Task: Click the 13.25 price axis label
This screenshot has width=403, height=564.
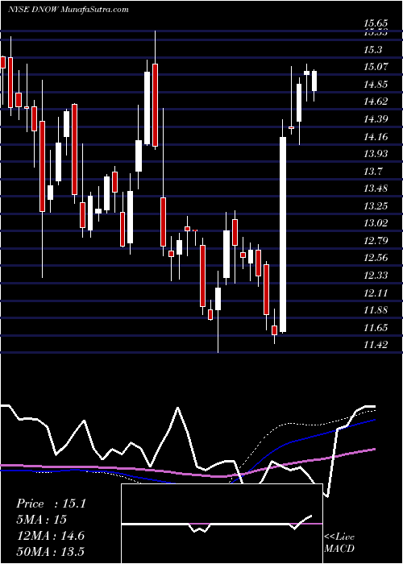Action: coord(376,206)
